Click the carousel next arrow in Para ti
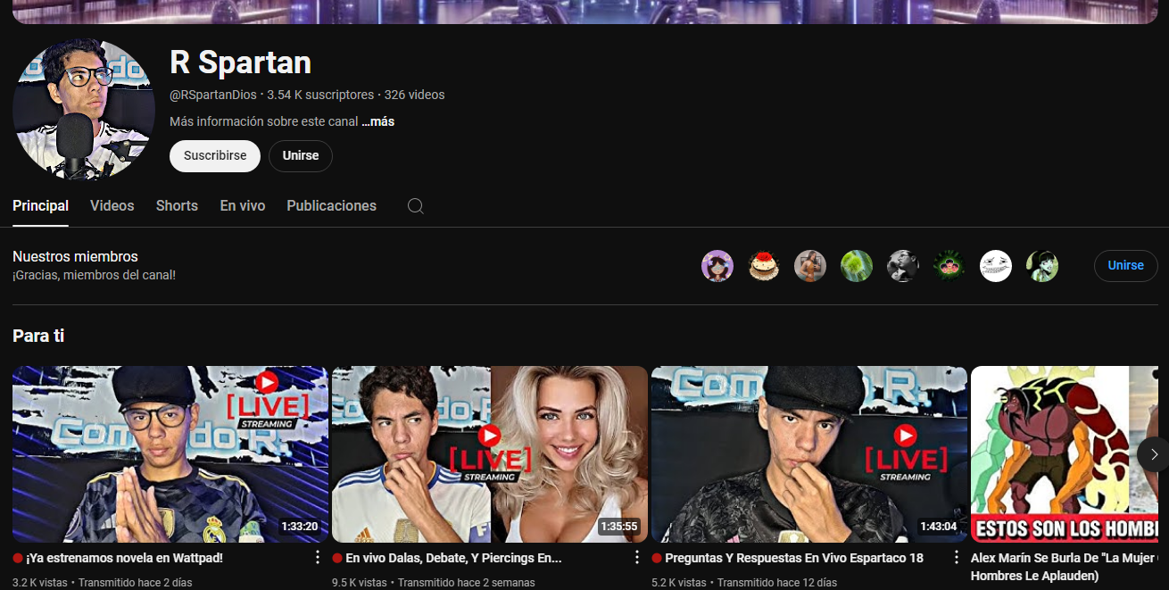Image resolution: width=1169 pixels, height=590 pixels. [1153, 454]
